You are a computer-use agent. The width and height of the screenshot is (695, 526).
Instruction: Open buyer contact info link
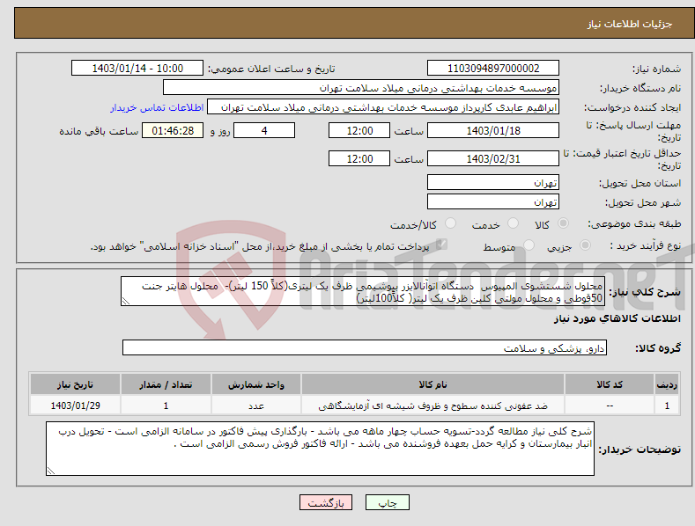157,107
